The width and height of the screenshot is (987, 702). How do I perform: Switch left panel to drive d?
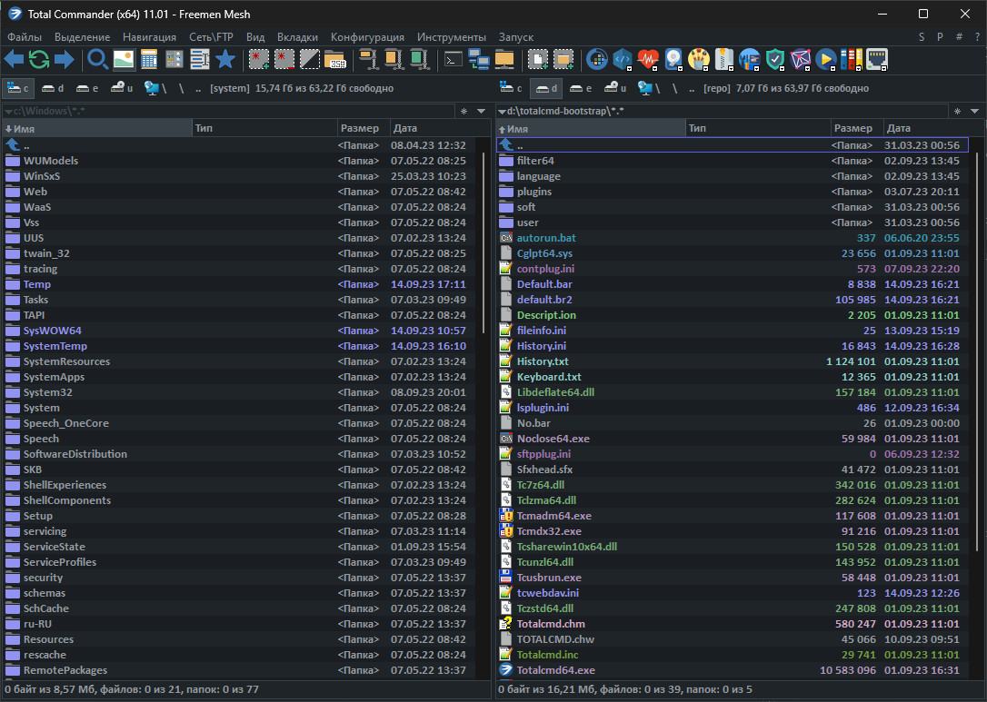tap(55, 88)
